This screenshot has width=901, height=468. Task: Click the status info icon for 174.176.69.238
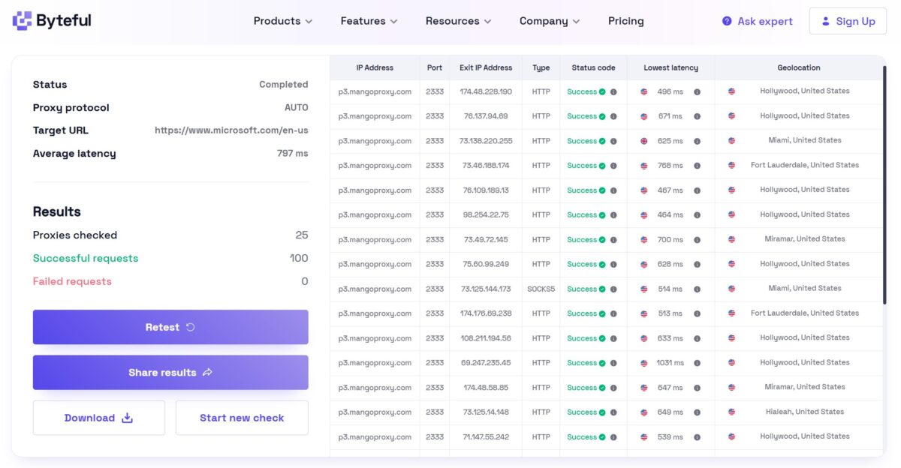click(x=613, y=313)
